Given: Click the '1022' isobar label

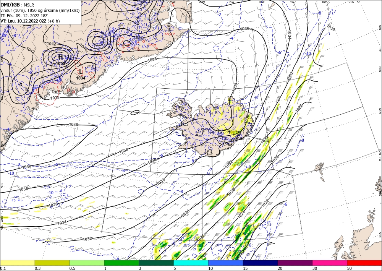Looking at the screenshot, I should coord(265,203).
